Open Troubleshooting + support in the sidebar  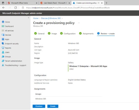(x=15, y=65)
